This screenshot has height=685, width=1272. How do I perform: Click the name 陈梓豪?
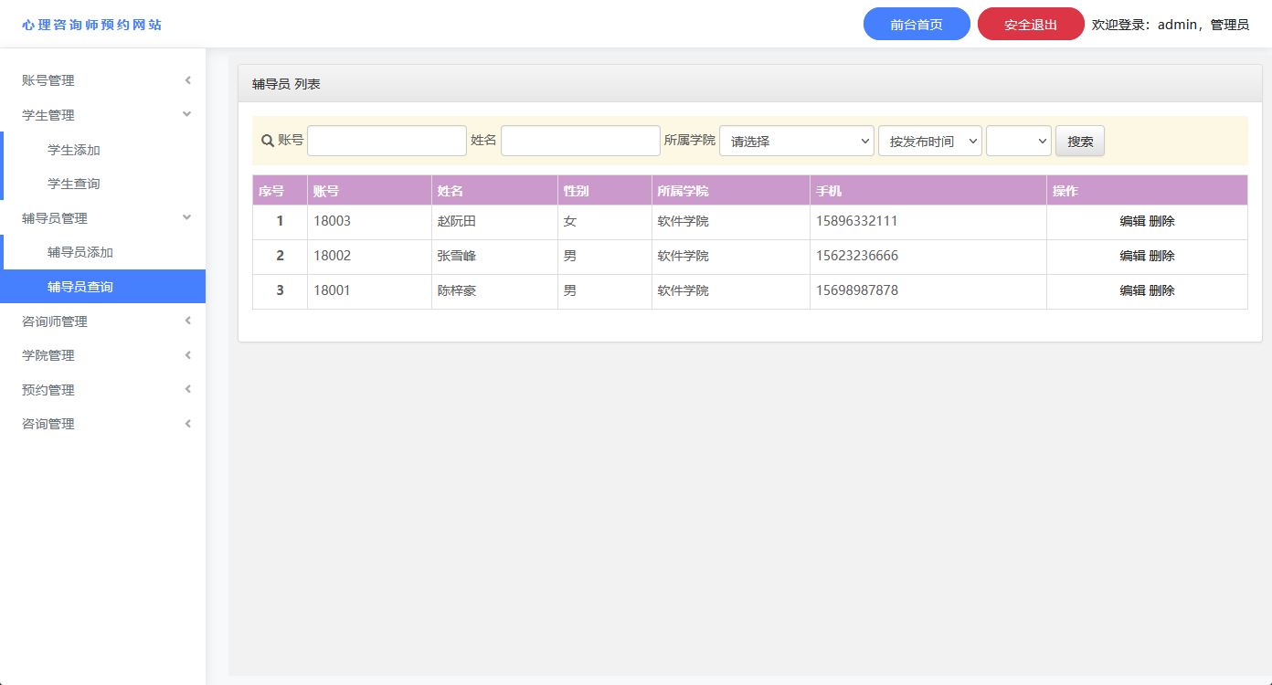[457, 290]
